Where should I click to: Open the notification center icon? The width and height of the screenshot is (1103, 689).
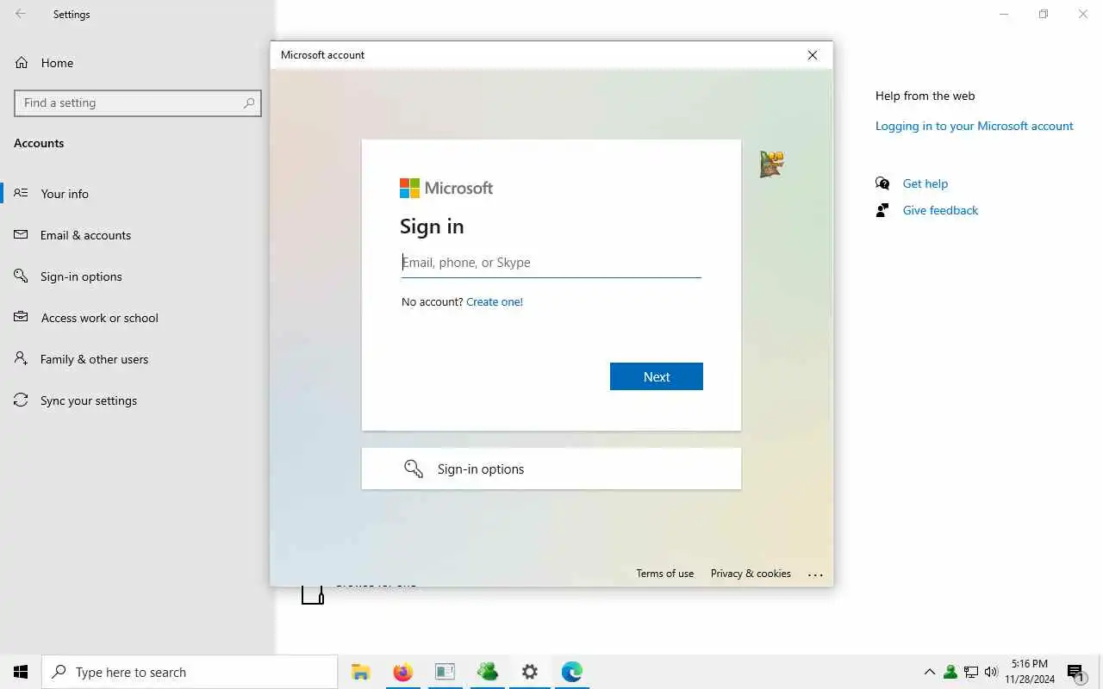tap(1075, 673)
